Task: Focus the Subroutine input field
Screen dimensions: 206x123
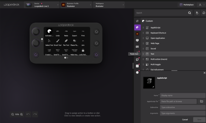Action: [x=183, y=107]
